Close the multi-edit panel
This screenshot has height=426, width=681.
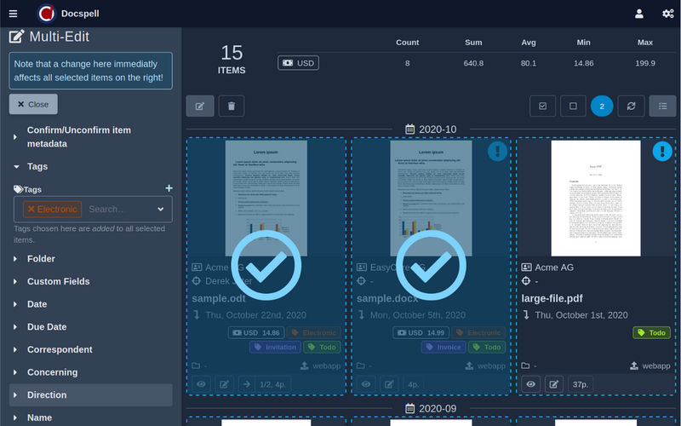click(33, 104)
